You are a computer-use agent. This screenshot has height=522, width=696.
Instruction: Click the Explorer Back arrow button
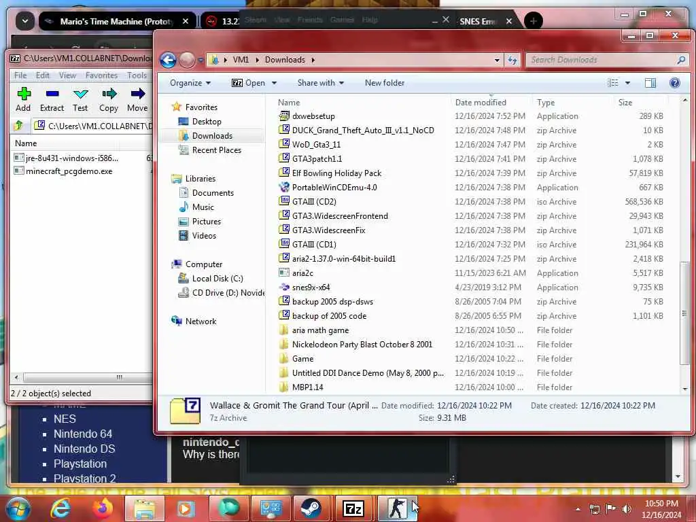point(169,60)
